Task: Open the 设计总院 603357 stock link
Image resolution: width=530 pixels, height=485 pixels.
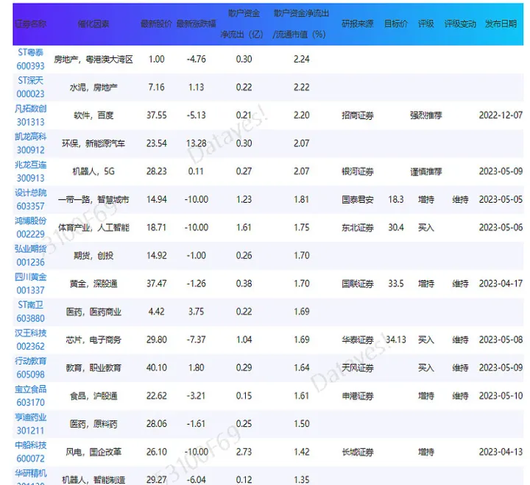Action: pos(30,199)
